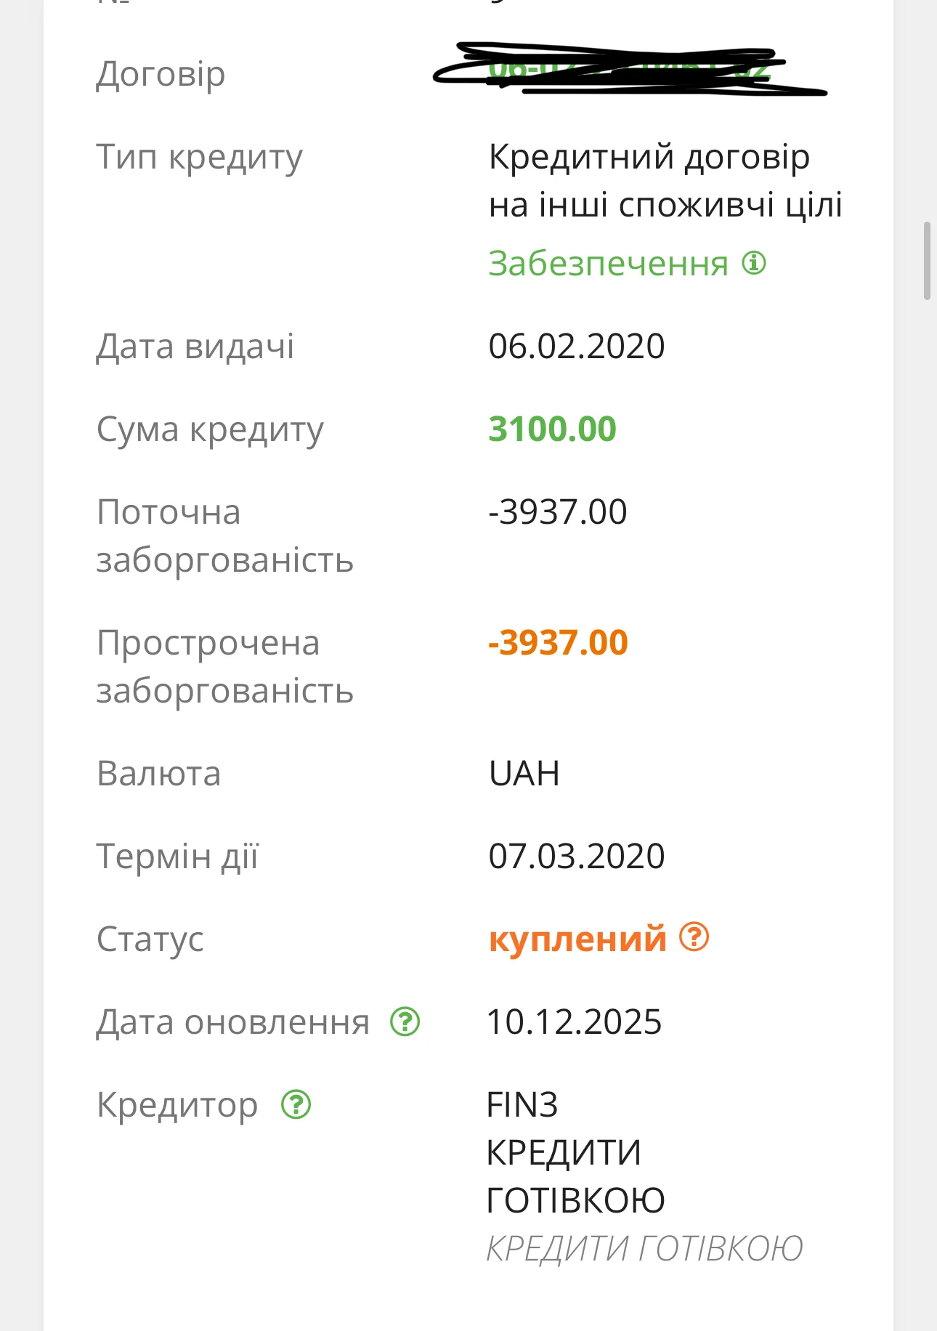937x1331 pixels.
Task: Open the help icon next to куплений status
Action: pyautogui.click(x=694, y=937)
